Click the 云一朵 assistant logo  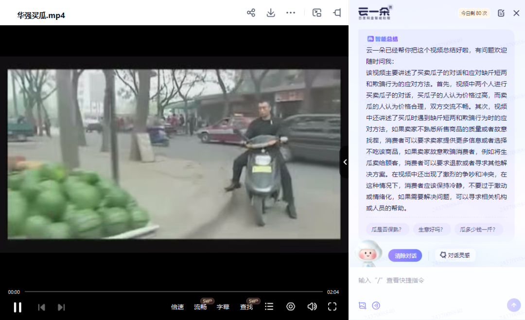[375, 13]
